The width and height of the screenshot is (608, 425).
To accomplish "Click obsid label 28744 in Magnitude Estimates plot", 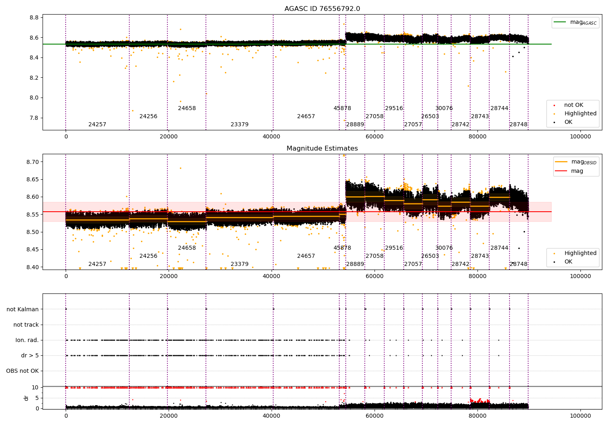I will click(499, 248).
